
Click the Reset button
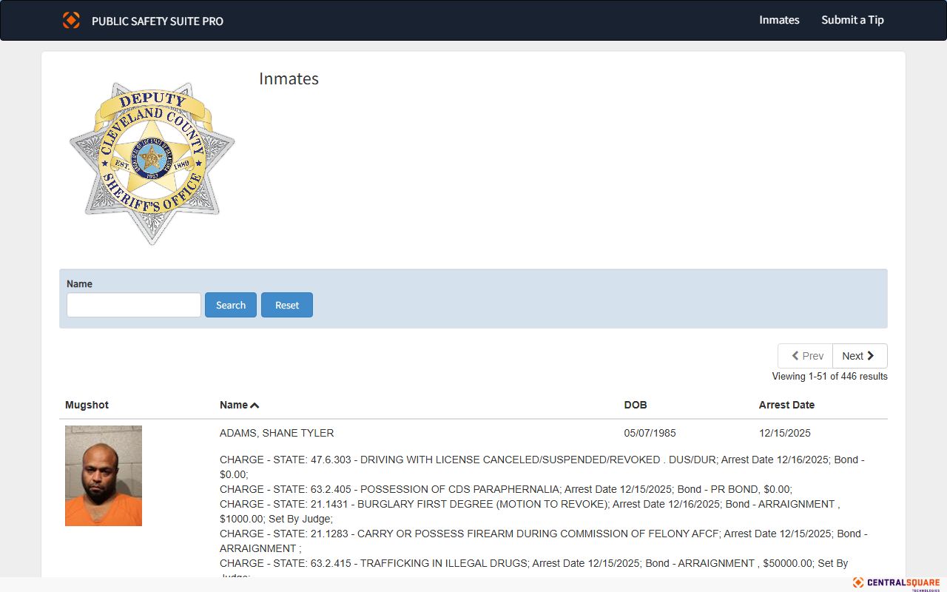point(287,305)
